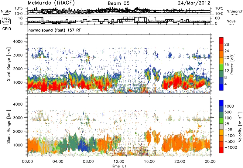The height and width of the screenshot is (168, 243).
Task: Click inside the frequency plot panel
Action: (x=119, y=21)
